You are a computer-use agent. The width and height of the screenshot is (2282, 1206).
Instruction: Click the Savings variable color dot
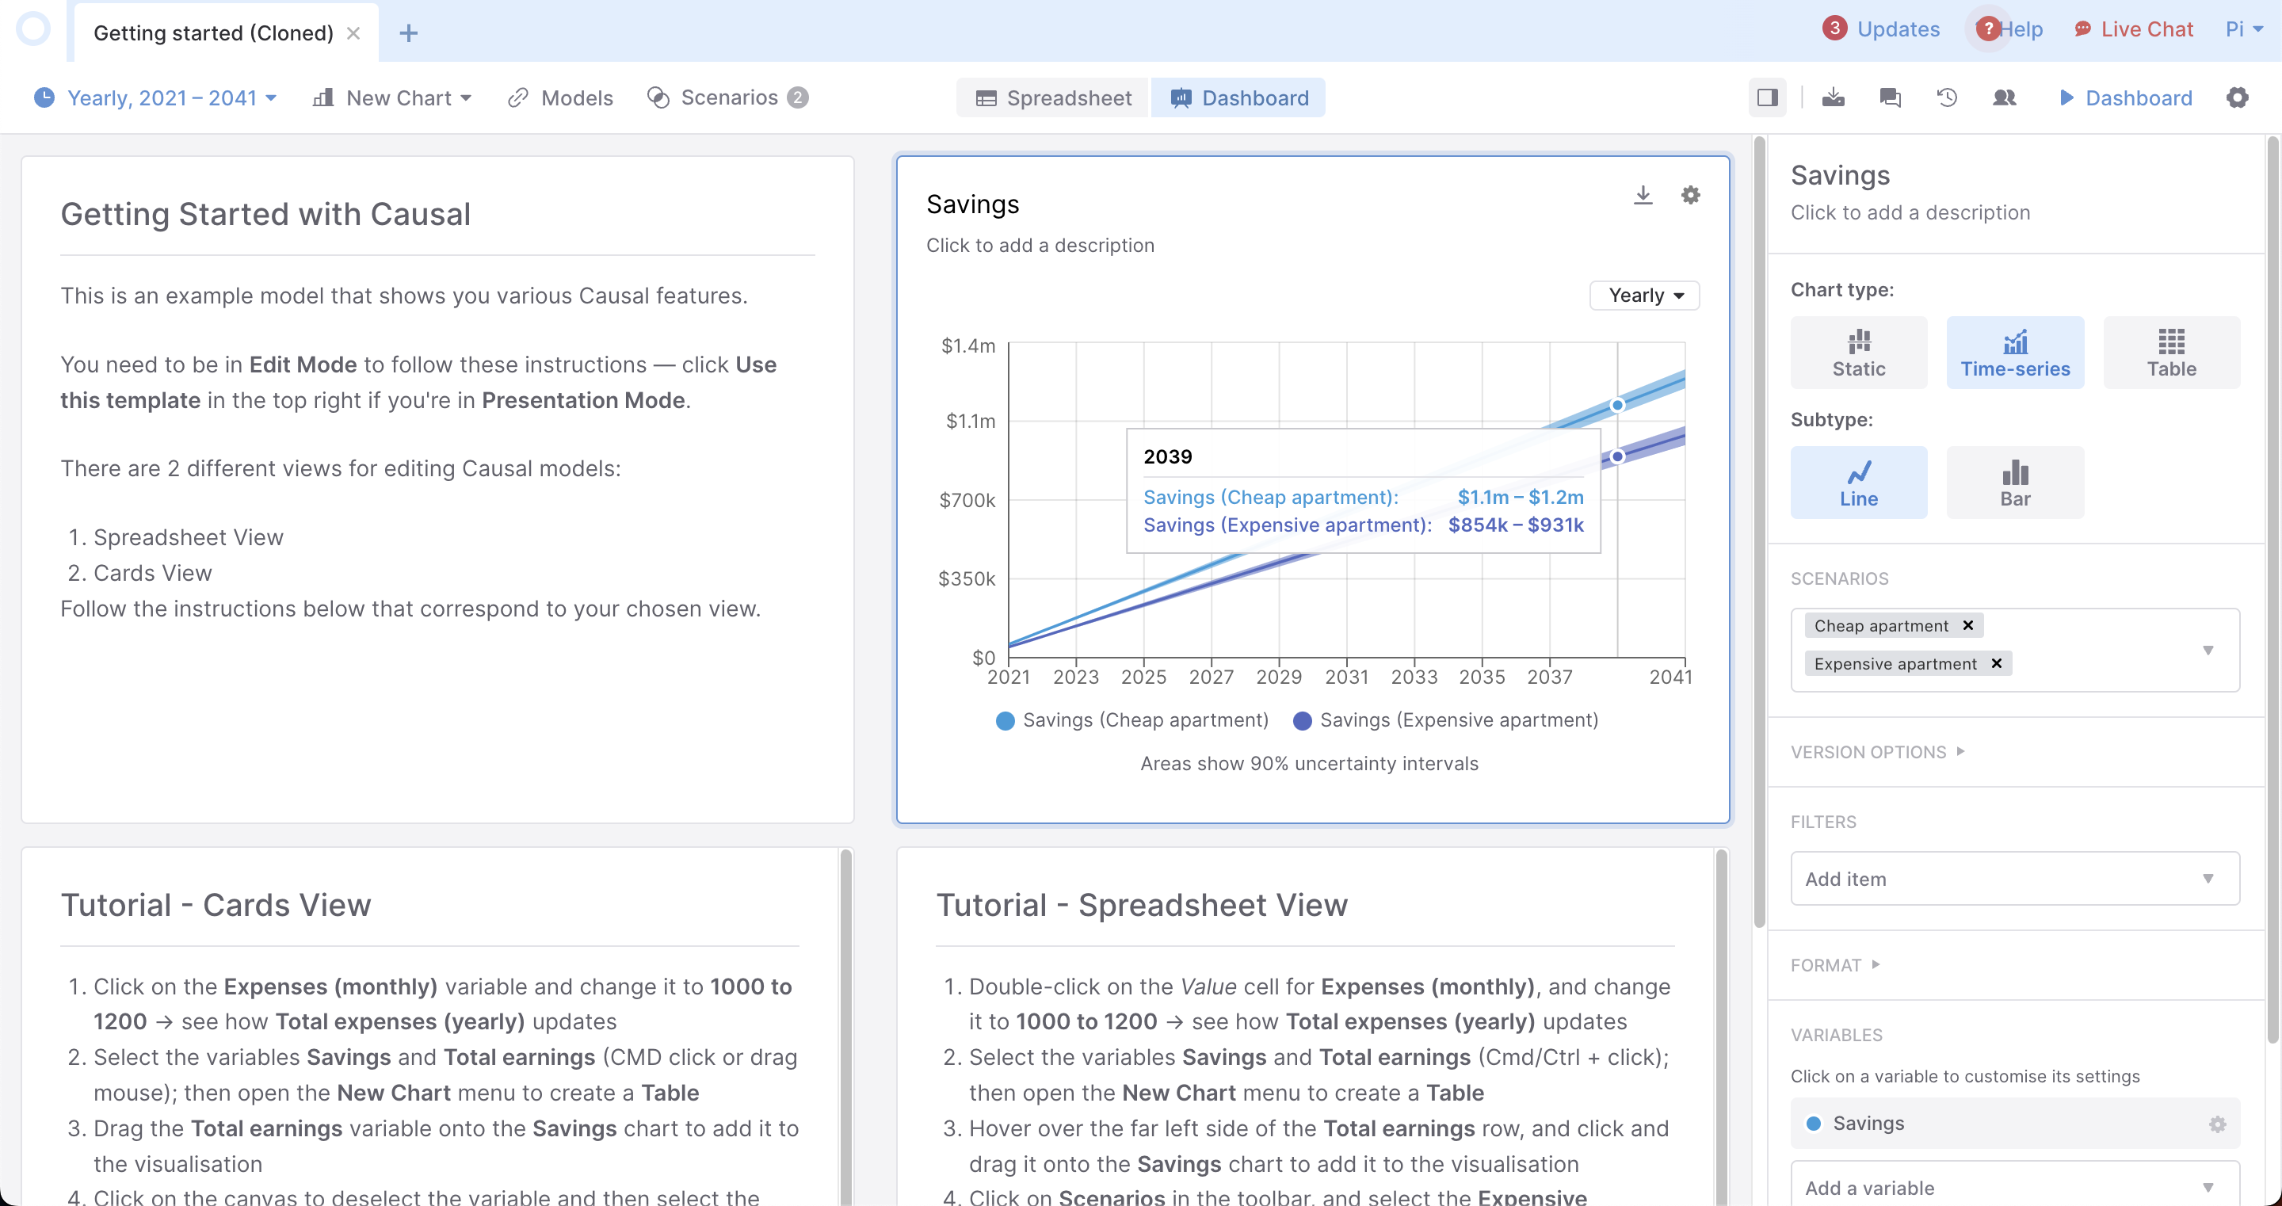point(1814,1124)
